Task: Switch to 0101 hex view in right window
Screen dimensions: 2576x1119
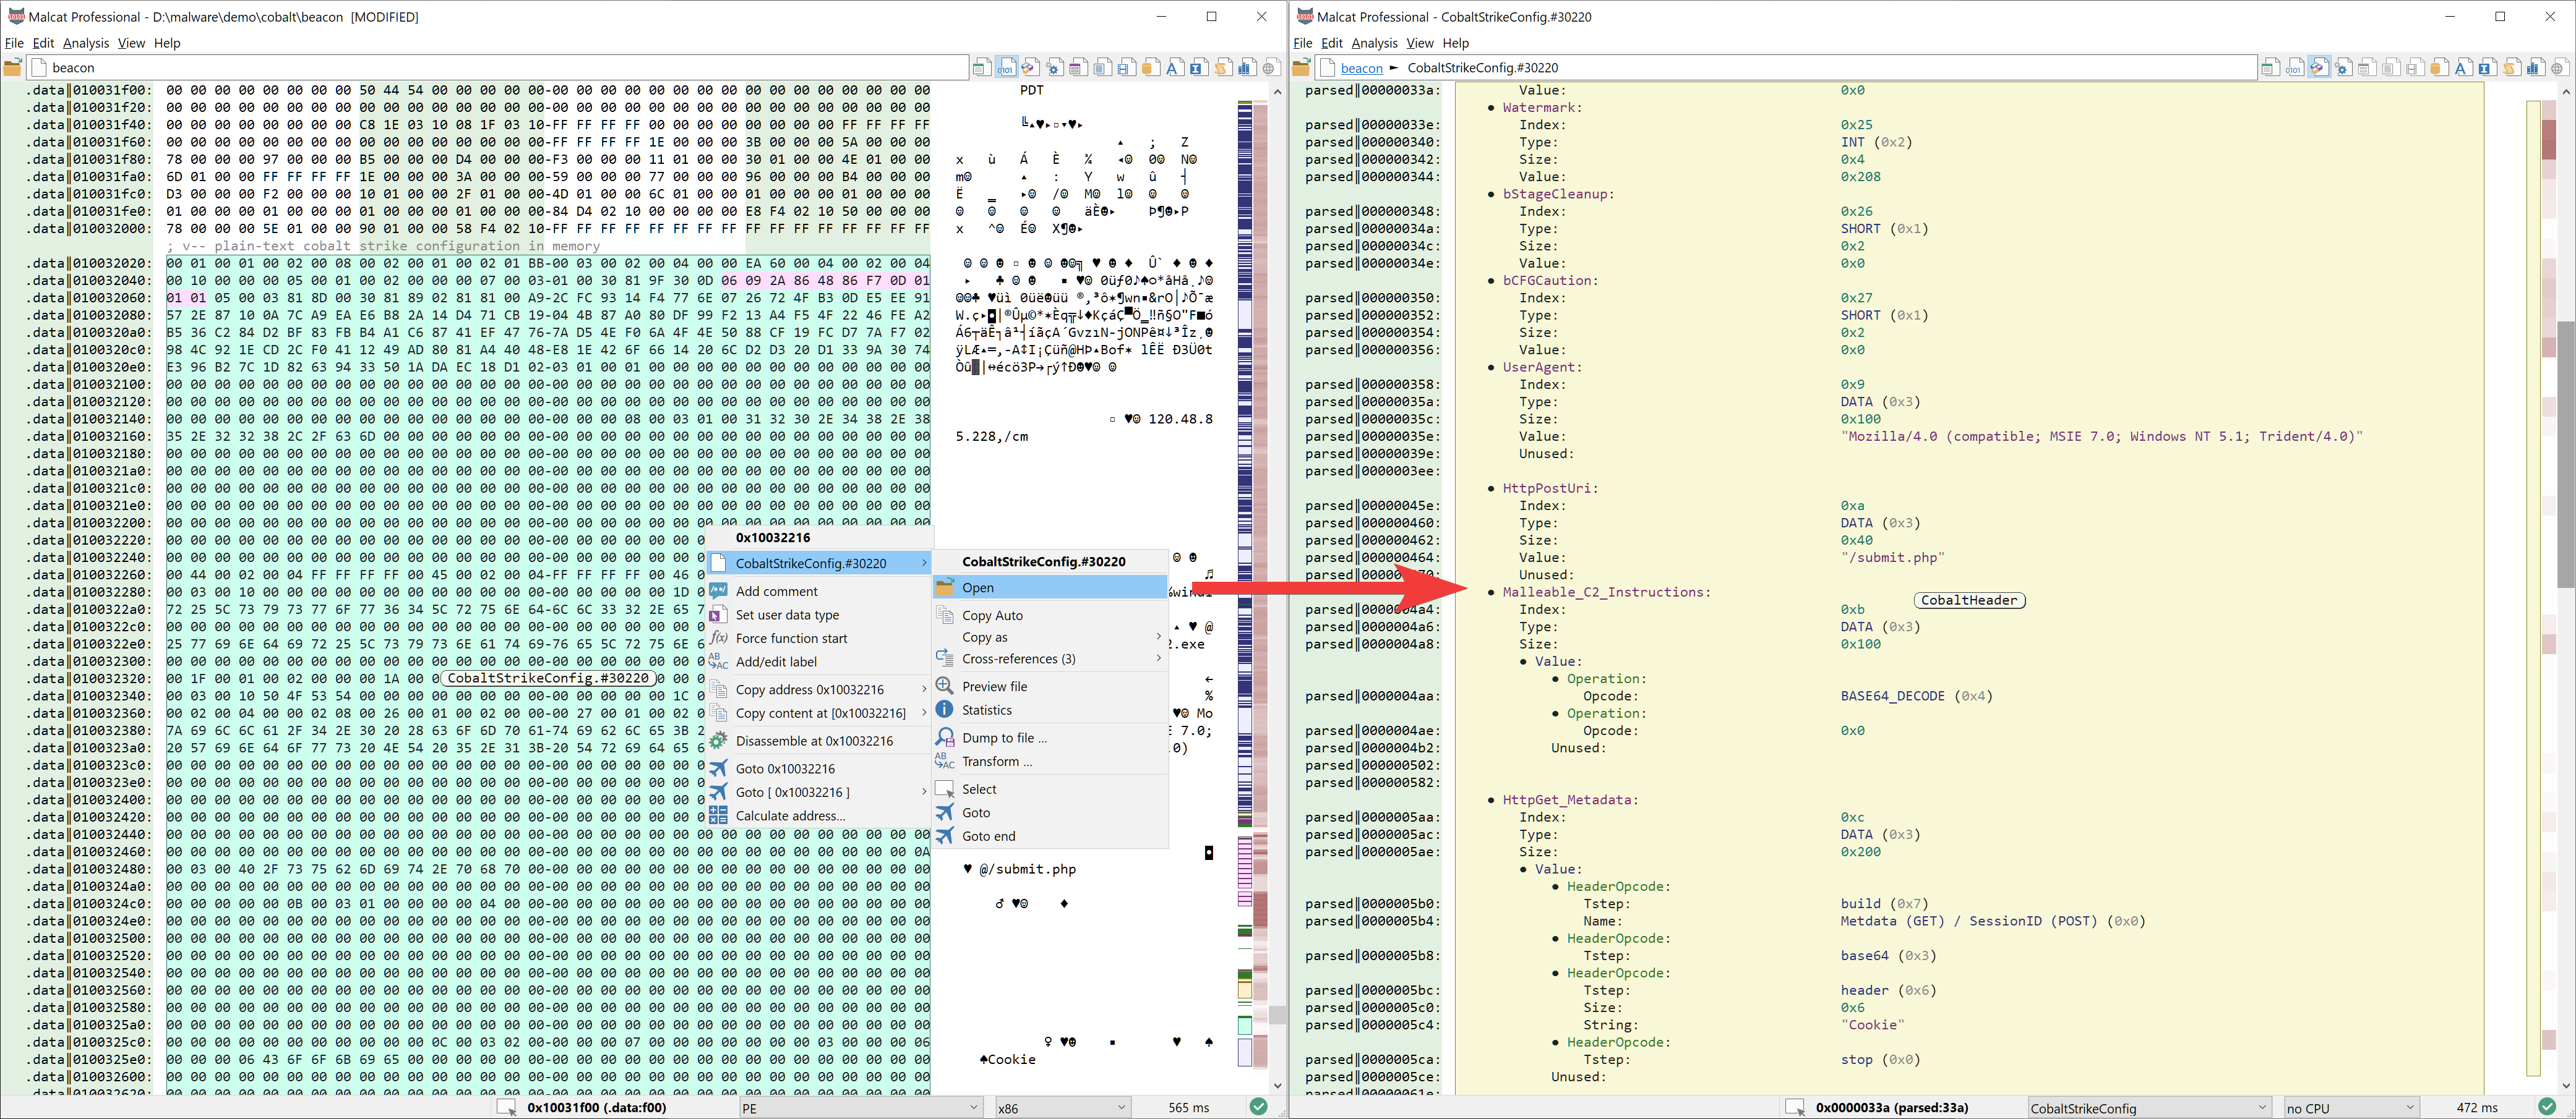Action: [2294, 68]
